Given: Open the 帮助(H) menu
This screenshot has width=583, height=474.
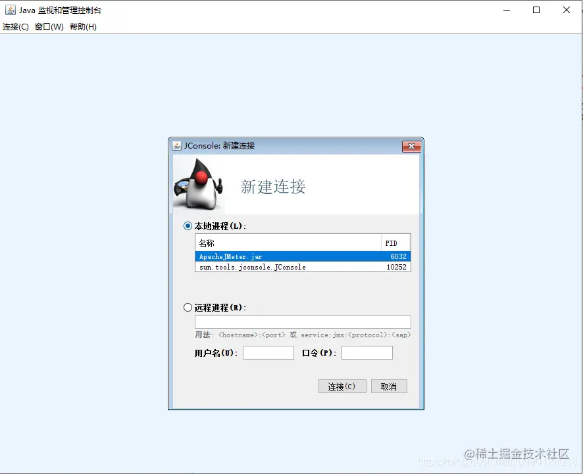Looking at the screenshot, I should tap(83, 27).
